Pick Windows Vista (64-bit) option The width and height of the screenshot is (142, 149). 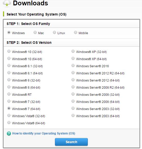[9, 123]
